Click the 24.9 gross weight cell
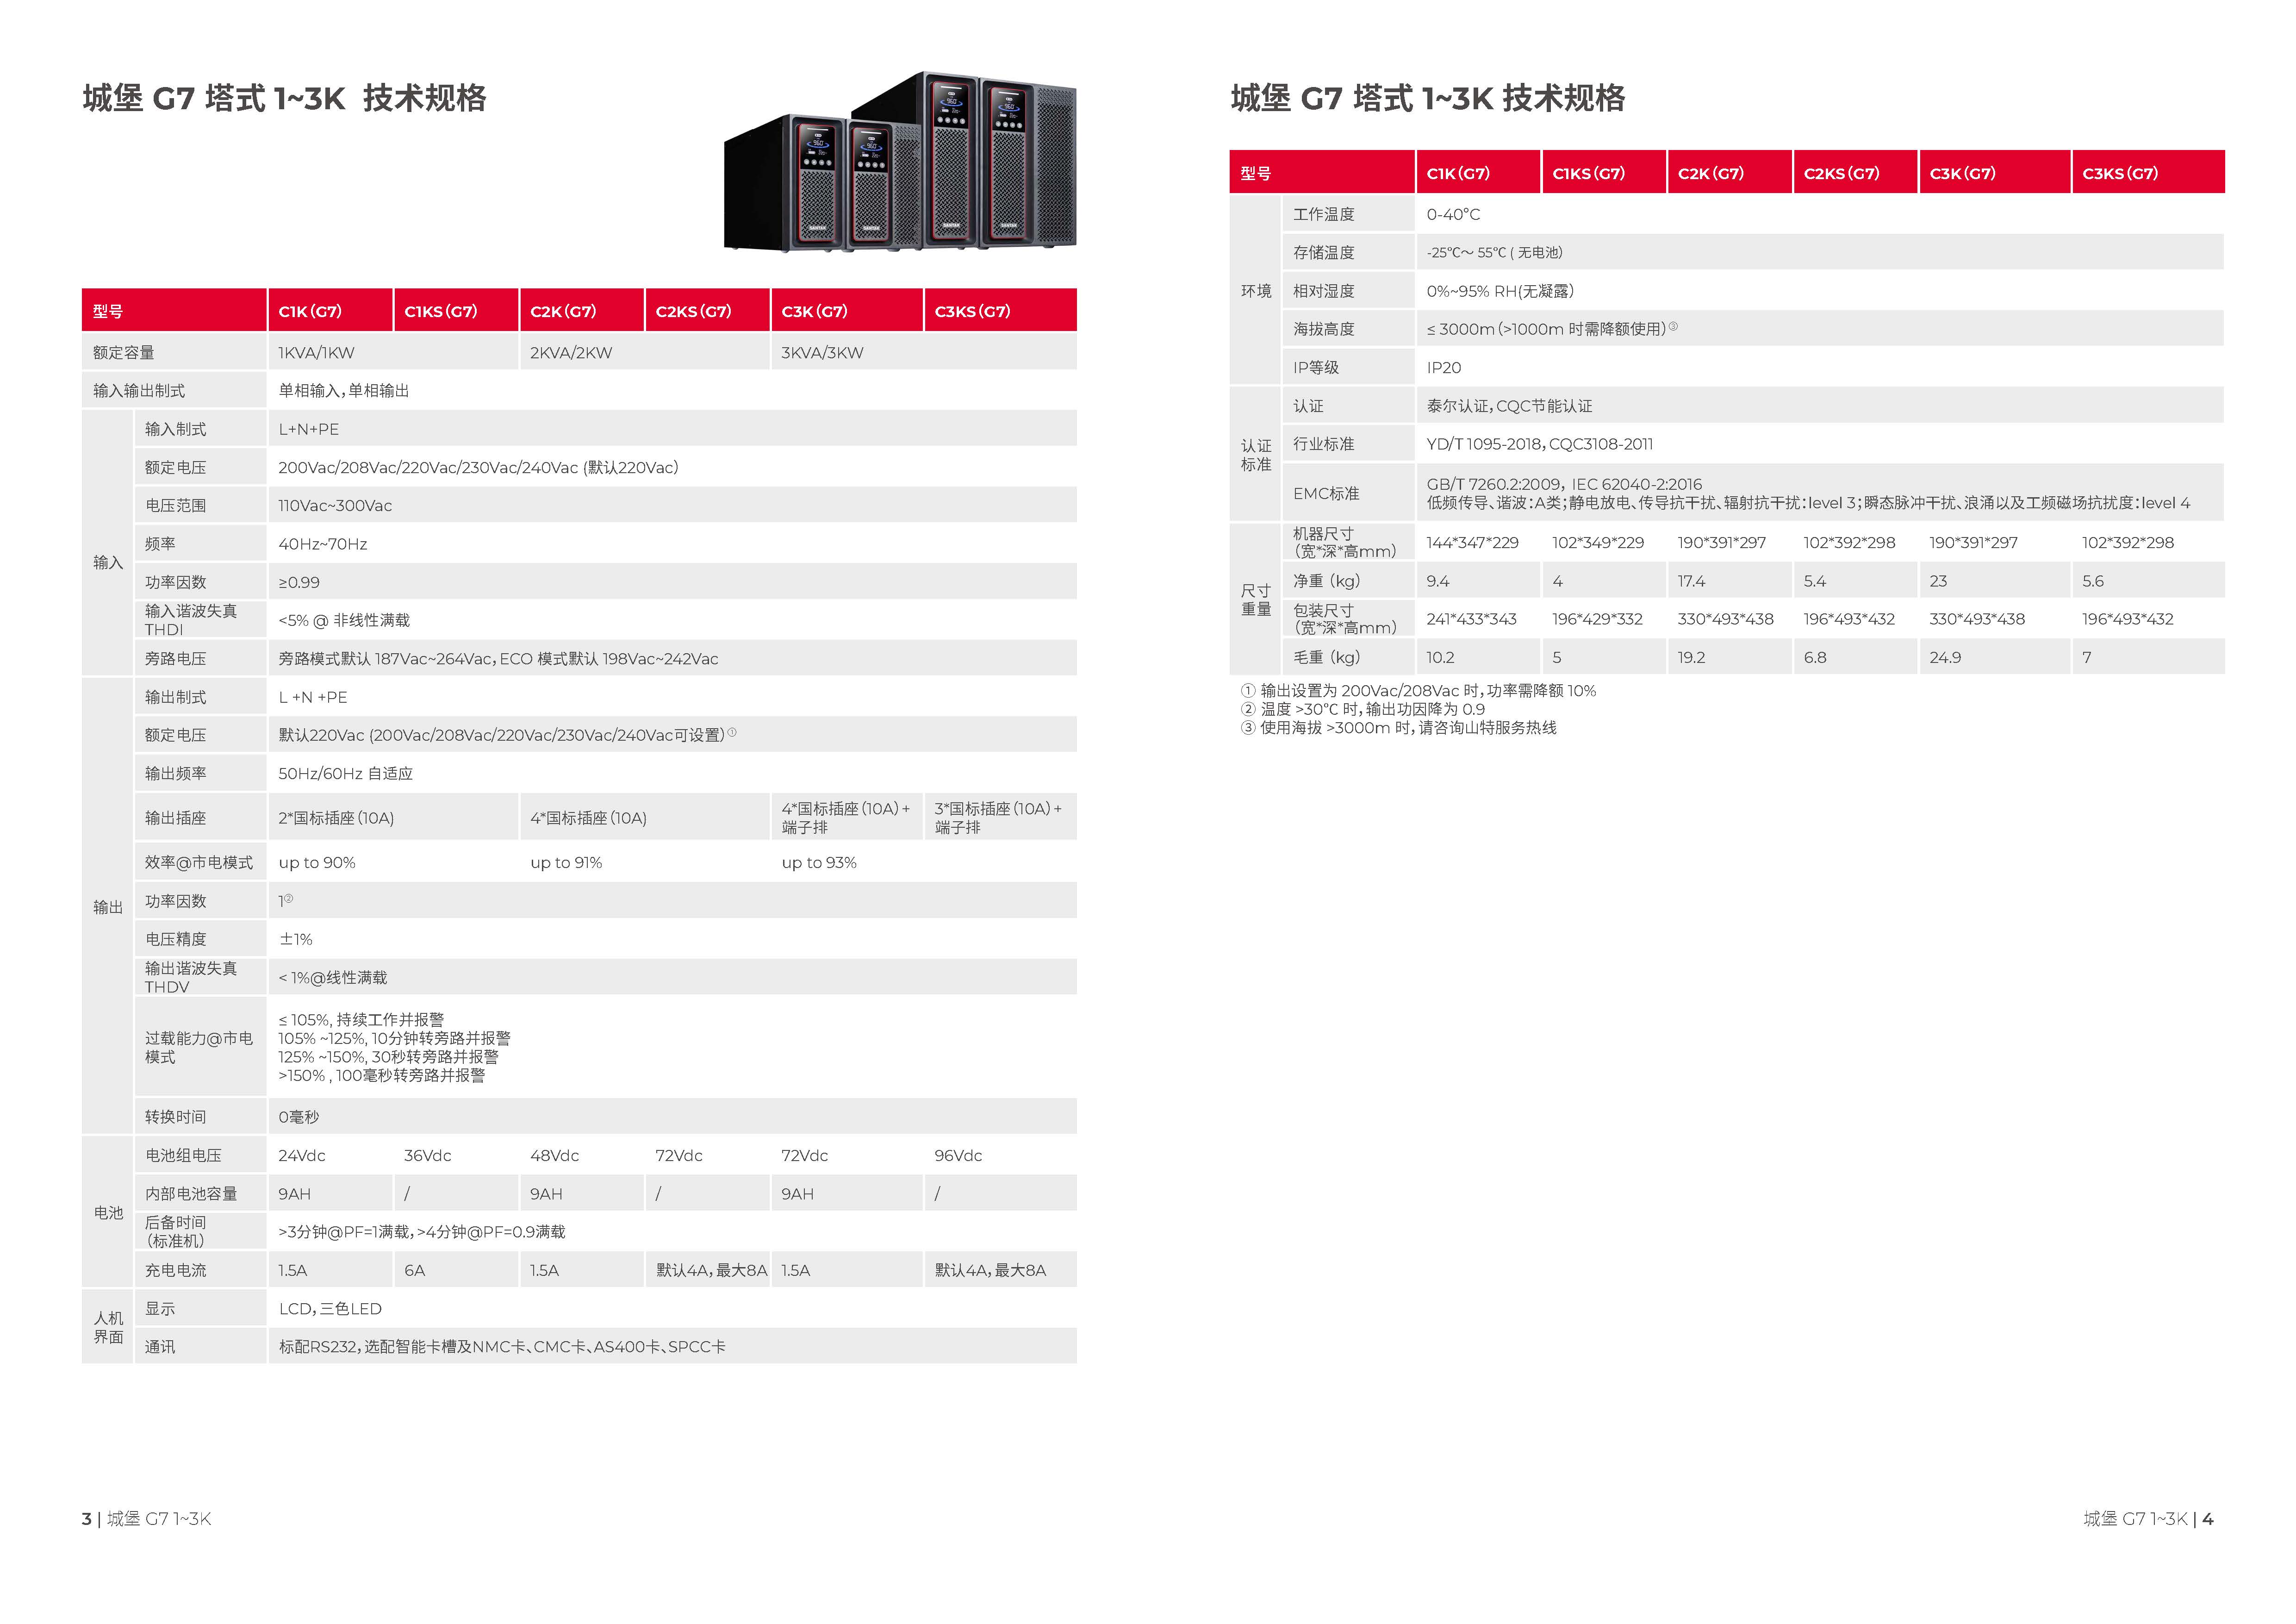The width and height of the screenshot is (2296, 1624). [1945, 658]
